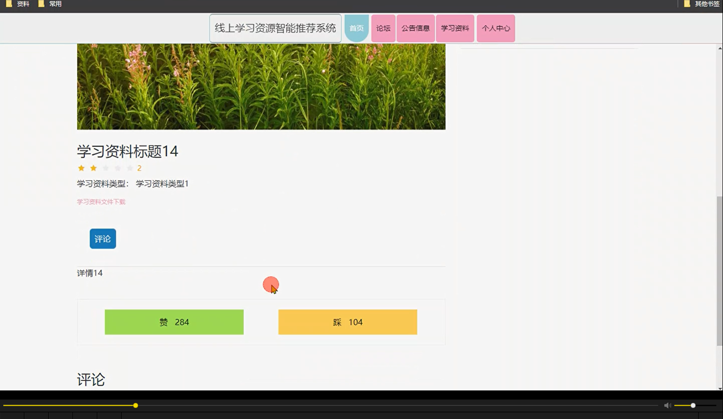Click the fifth rating star
This screenshot has width=723, height=419.
click(129, 168)
